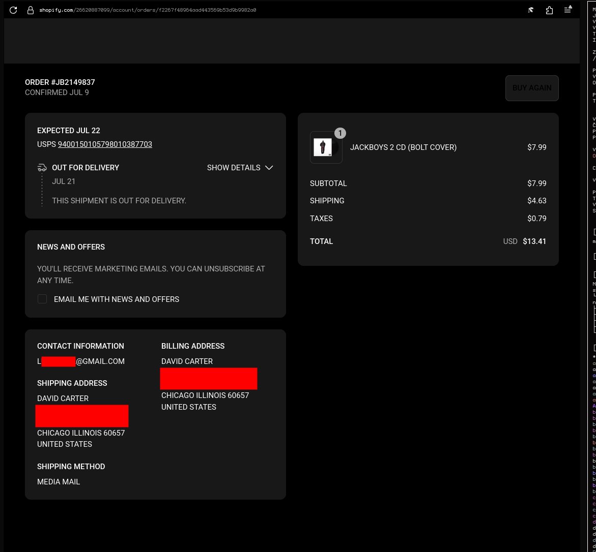This screenshot has height=552, width=596.
Task: Click David Carter under Shipping Address
Action: tap(63, 398)
